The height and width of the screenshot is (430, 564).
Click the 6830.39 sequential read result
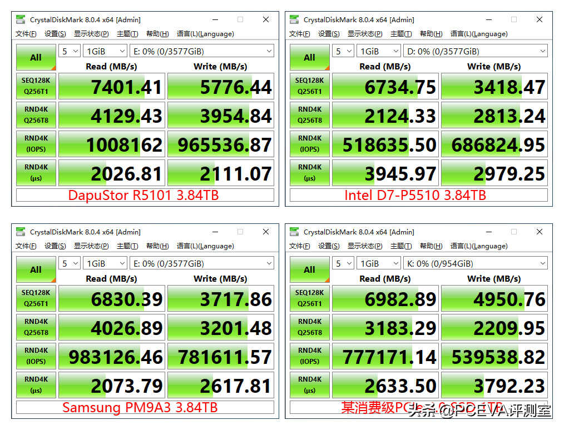[111, 298]
